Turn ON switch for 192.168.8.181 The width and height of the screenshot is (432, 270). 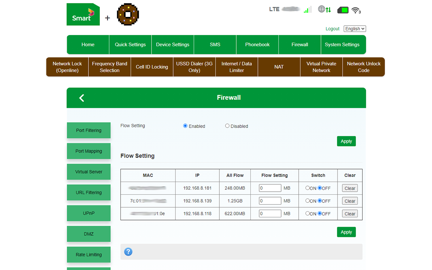pyautogui.click(x=307, y=188)
